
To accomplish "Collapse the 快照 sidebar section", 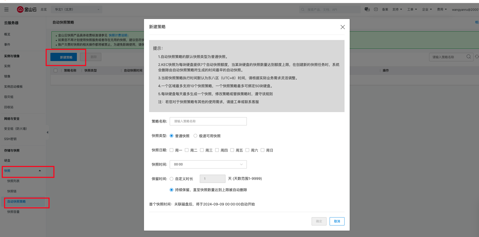I will [40, 171].
